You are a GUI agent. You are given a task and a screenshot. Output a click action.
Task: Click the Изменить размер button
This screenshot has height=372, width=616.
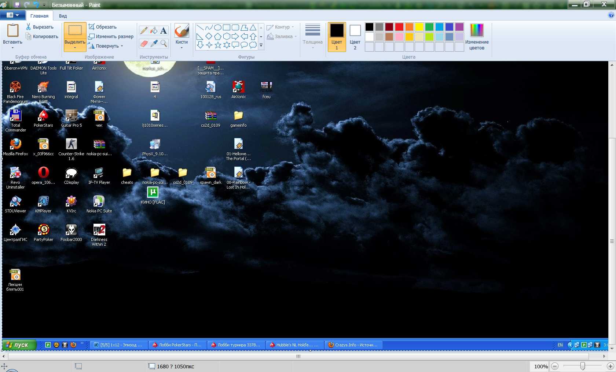click(111, 37)
